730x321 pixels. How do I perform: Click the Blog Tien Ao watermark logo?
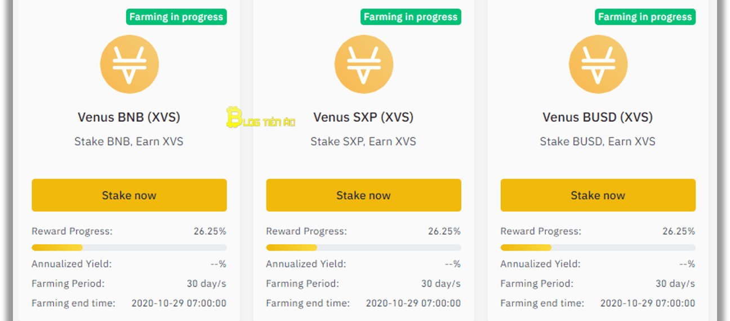261,117
